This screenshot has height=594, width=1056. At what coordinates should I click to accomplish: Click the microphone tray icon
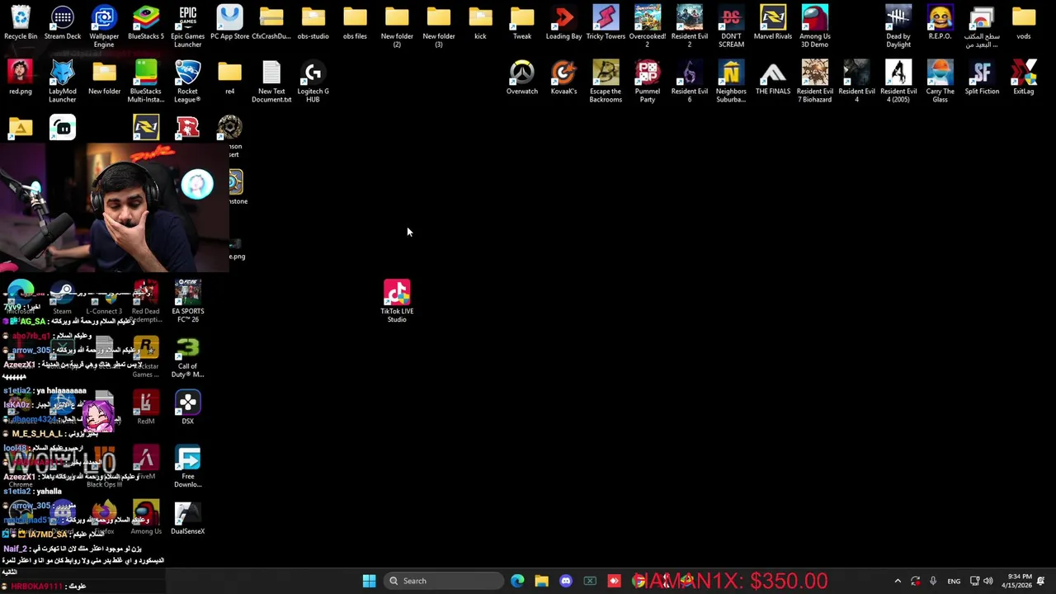933,581
